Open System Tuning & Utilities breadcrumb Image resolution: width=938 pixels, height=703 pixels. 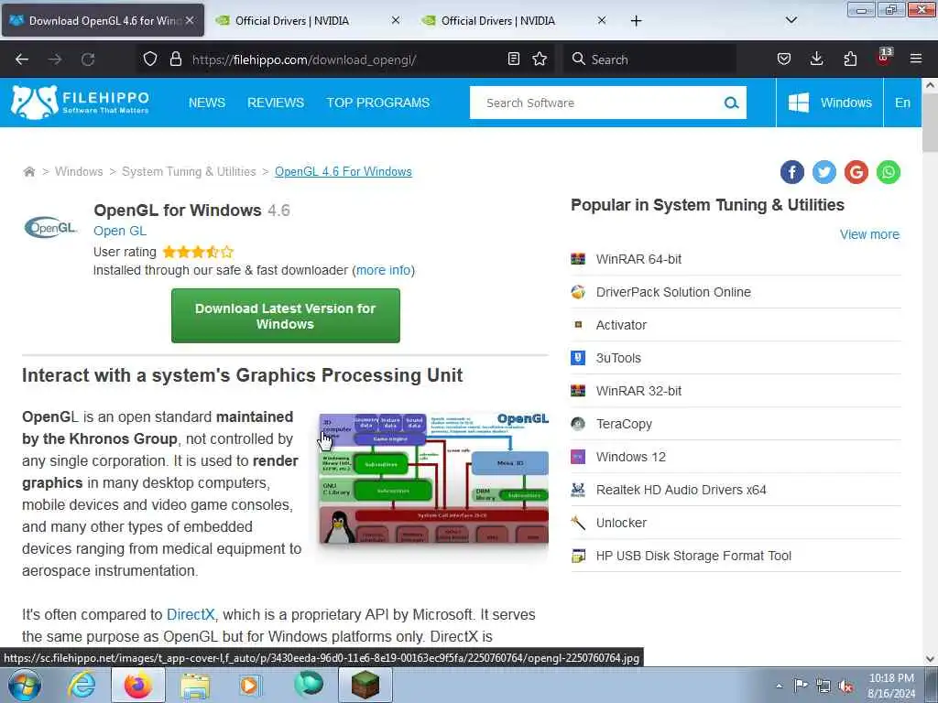point(189,171)
